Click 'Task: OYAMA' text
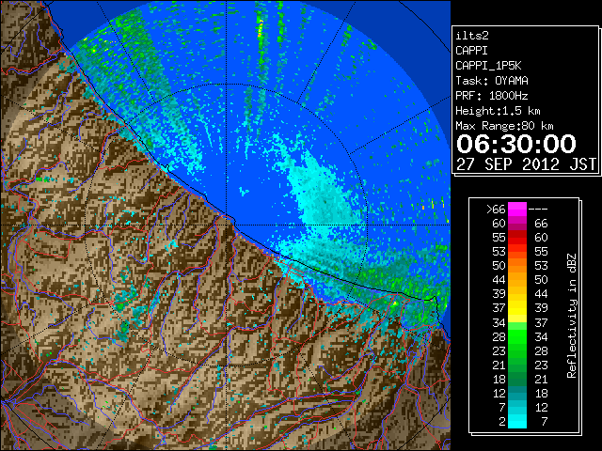 pyautogui.click(x=492, y=81)
